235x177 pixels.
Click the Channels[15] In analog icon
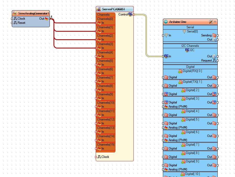click(99, 148)
